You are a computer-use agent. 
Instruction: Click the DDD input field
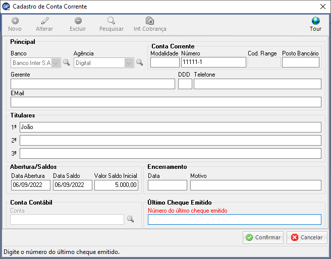click(x=185, y=84)
